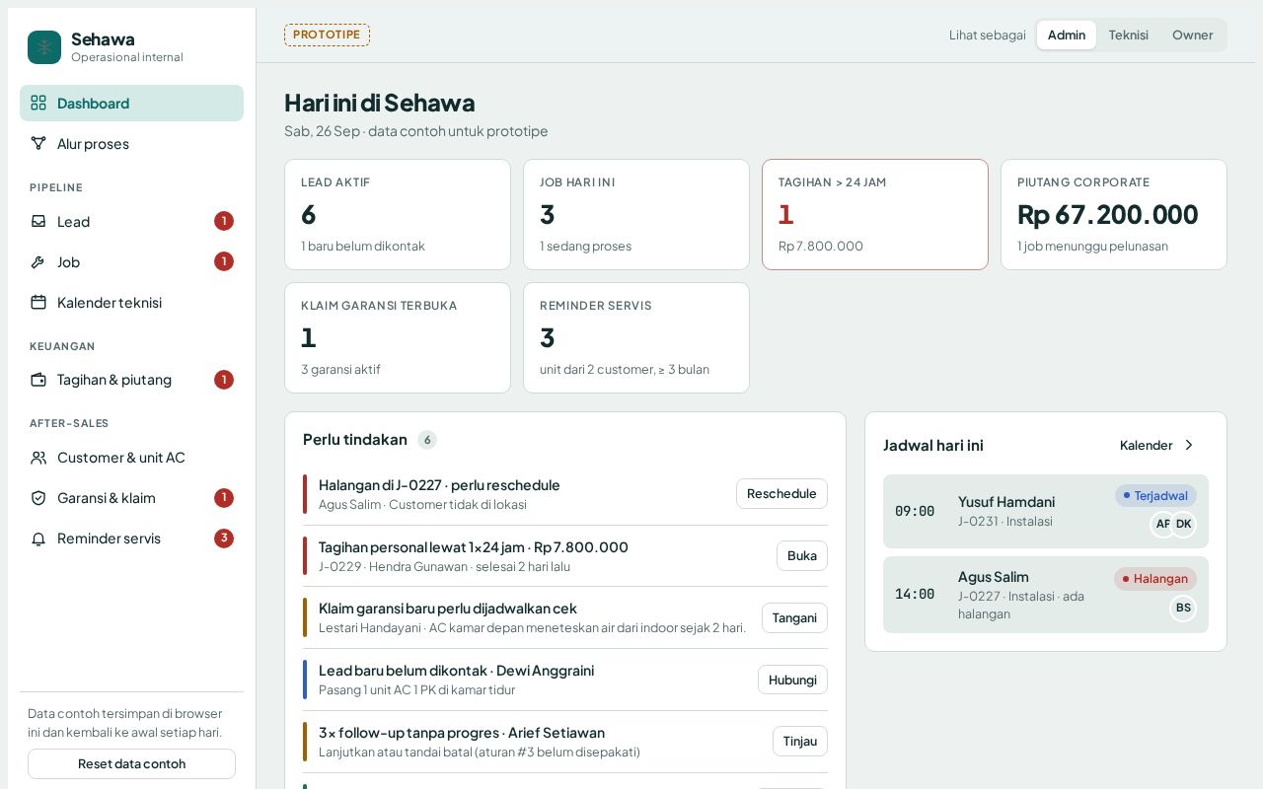Open the Dashboard menu item

point(131,103)
